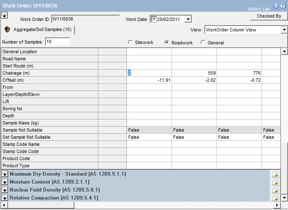Viewport: 288px width, 210px height.
Task: Click the horizontal scrollbar right arrow
Action: [277, 205]
